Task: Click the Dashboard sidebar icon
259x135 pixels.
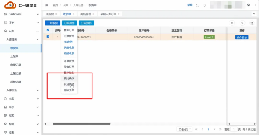Action: coord(6,14)
